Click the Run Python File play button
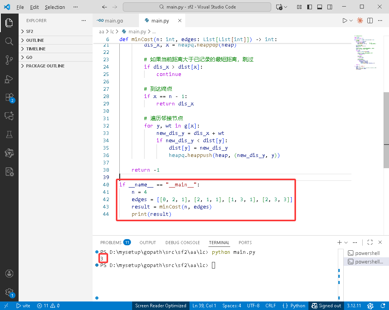389x310 pixels. (344, 21)
